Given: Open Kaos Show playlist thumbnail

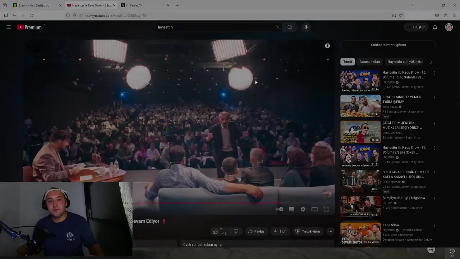Looking at the screenshot, I should coord(360,233).
